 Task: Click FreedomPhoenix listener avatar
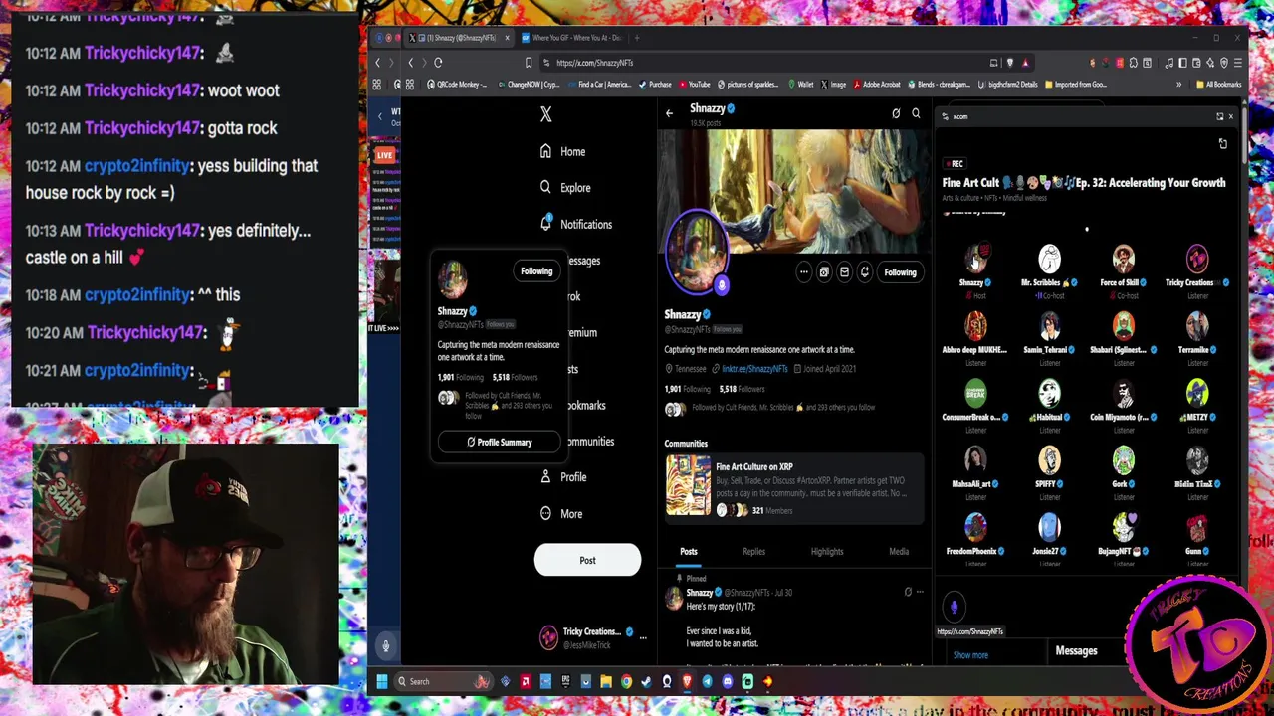[975, 527]
